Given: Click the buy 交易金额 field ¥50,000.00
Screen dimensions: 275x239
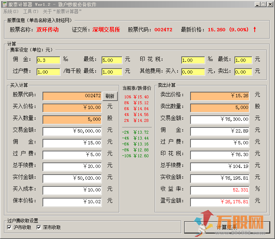Looking at the screenshot, I should coord(72,131).
